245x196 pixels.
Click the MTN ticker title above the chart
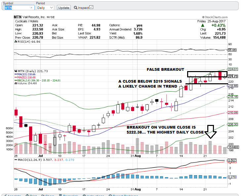tap(18, 17)
